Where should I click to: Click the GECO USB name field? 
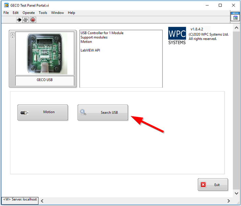coord(45,80)
